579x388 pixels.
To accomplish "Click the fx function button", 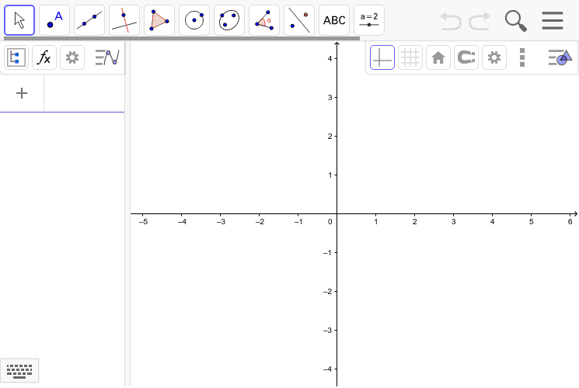I will pos(44,57).
